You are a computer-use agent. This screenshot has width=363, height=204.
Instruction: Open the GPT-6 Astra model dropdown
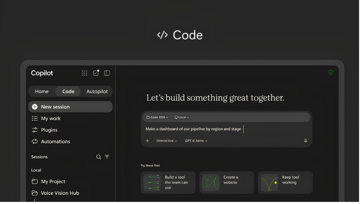pos(196,141)
